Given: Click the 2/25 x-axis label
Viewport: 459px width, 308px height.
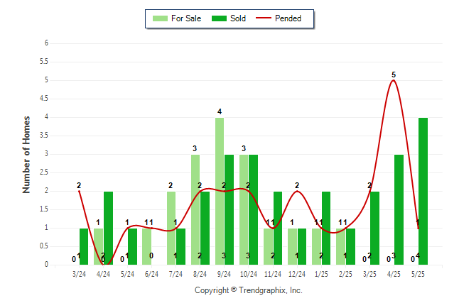Looking at the screenshot, I should click(x=345, y=274).
